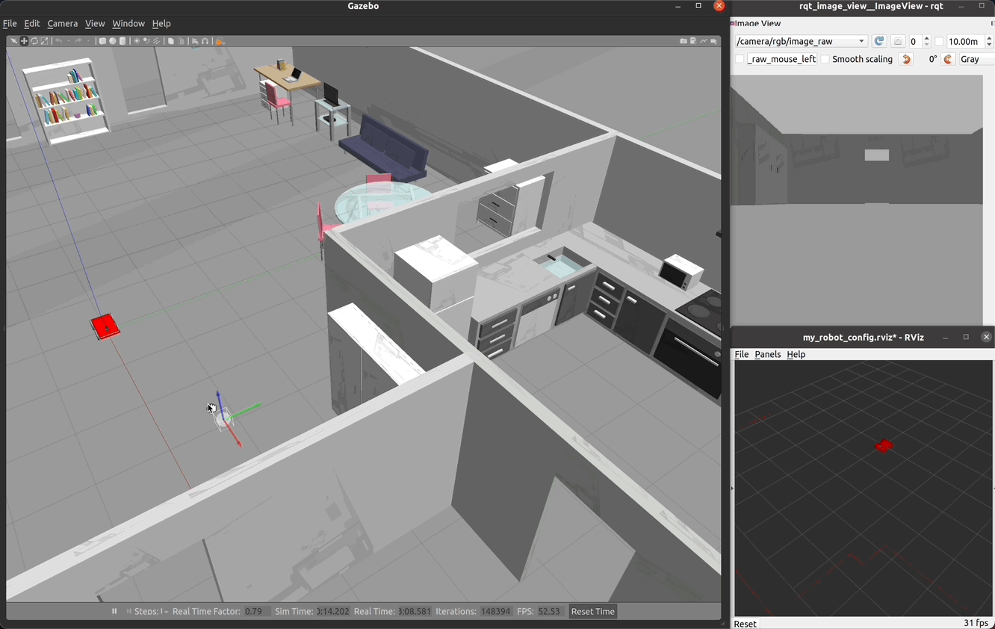Open the RViz Panels menu
The image size is (995, 629).
coord(767,354)
